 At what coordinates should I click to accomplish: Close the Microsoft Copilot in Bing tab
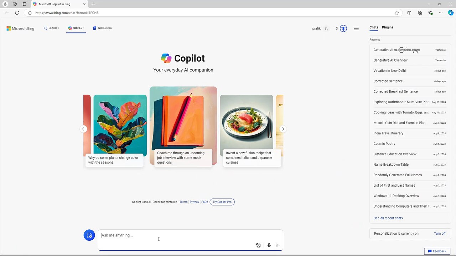tap(84, 4)
